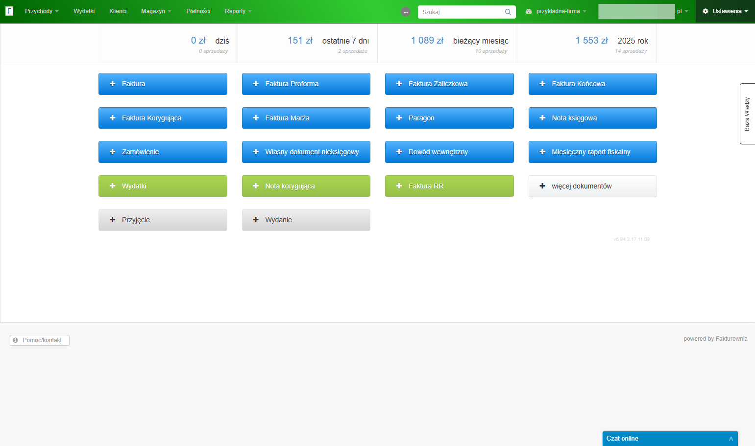
Task: Create a new Paragon
Action: point(449,118)
